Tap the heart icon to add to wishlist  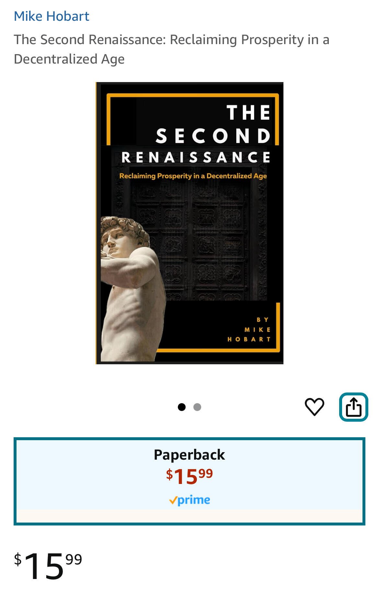click(314, 406)
